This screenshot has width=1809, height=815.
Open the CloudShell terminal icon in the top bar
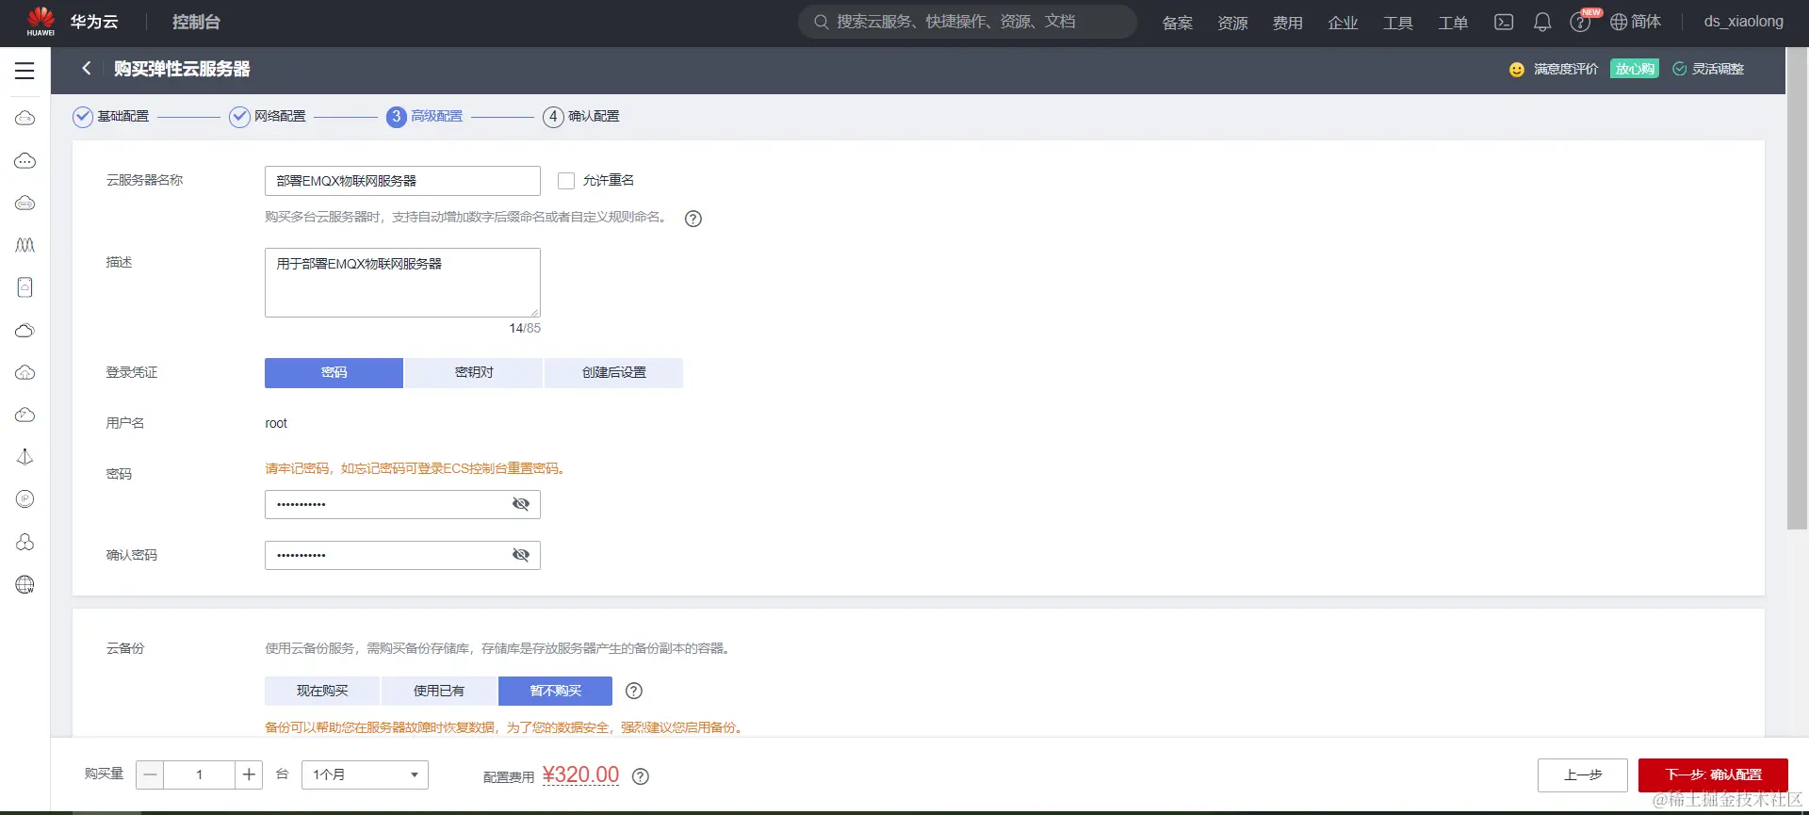coord(1504,22)
